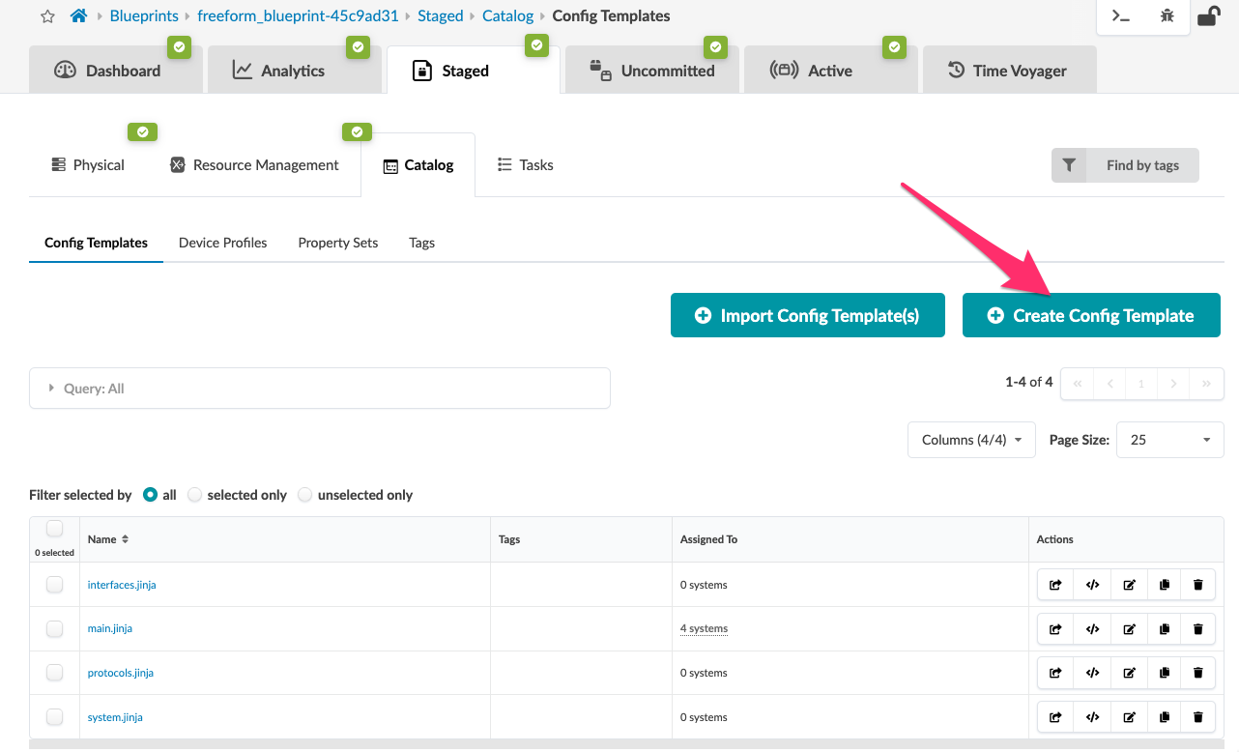View code of main.jinja using code icon

1092,628
